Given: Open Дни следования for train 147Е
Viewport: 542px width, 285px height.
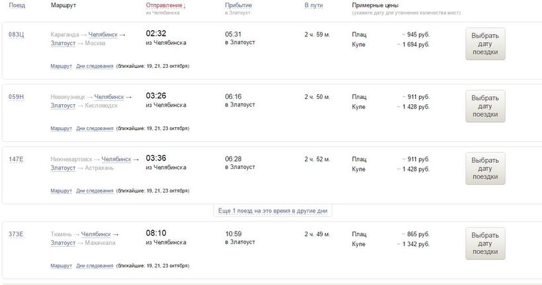Looking at the screenshot, I should 95,191.
